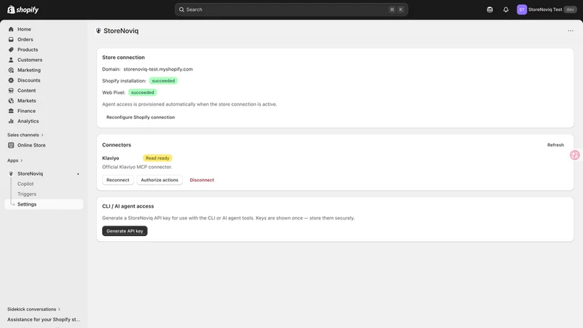583x328 pixels.
Task: Click the pin dot beside StoreNoviq
Action: coord(78,174)
